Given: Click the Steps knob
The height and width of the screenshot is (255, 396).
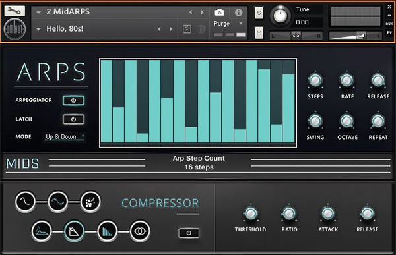Looking at the screenshot, I should (315, 80).
